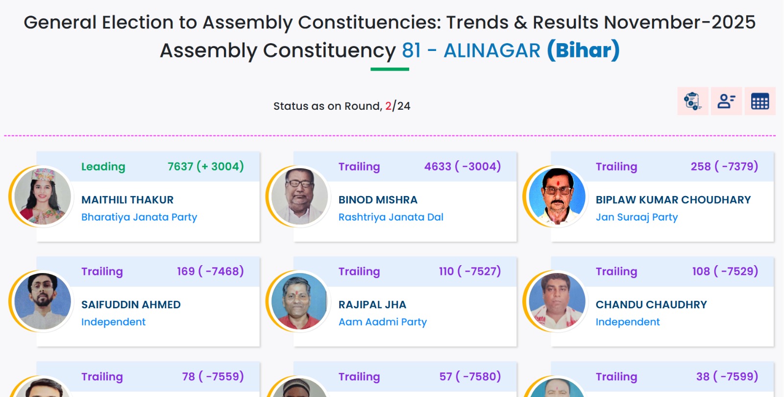The width and height of the screenshot is (784, 397).
Task: Click the SAIFUDDIN AHMED candidate name
Action: point(131,305)
